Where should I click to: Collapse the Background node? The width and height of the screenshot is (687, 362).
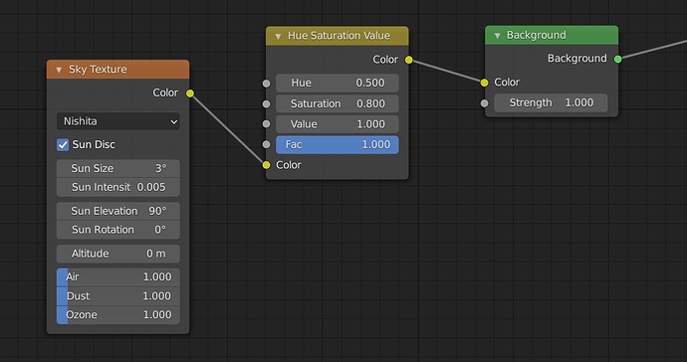click(497, 36)
